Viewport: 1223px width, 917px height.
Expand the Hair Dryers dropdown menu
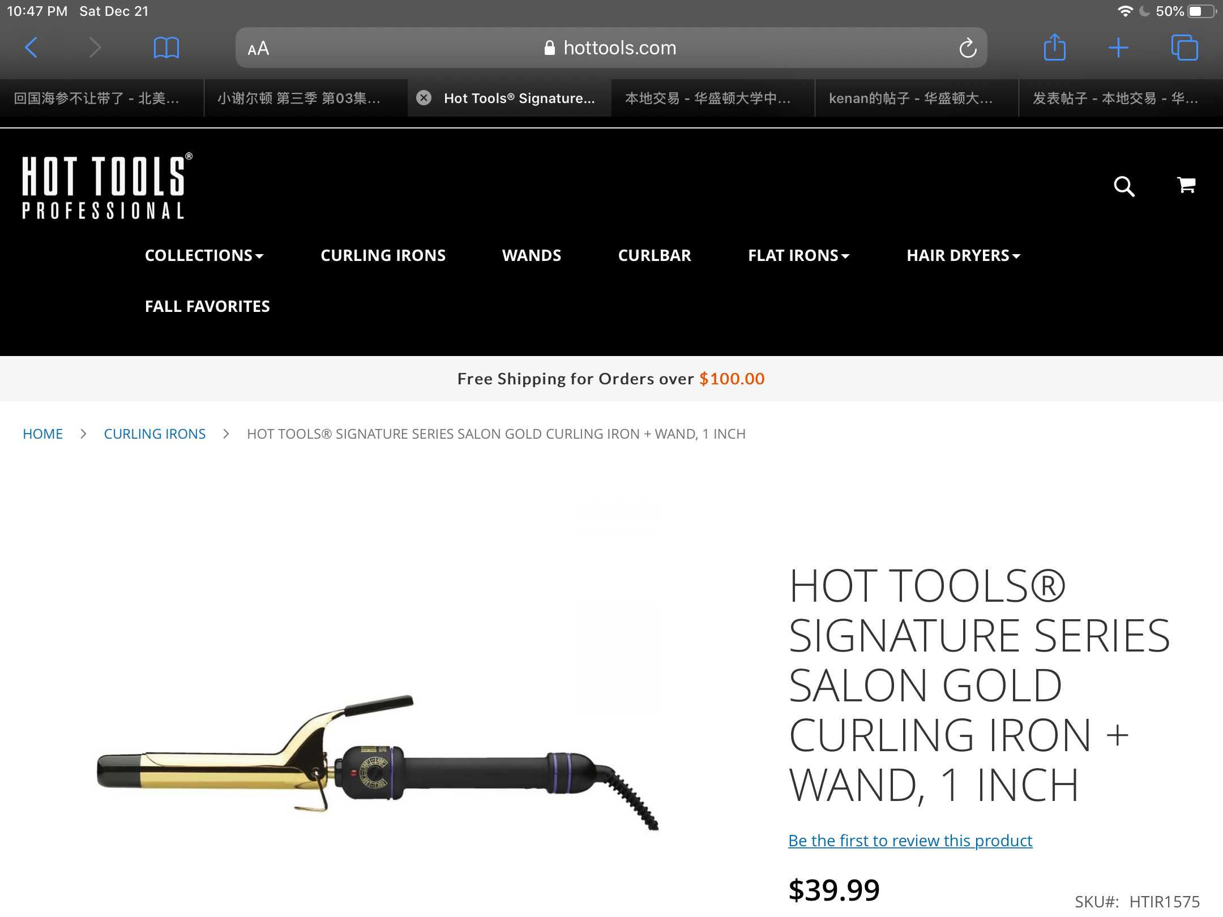(964, 255)
